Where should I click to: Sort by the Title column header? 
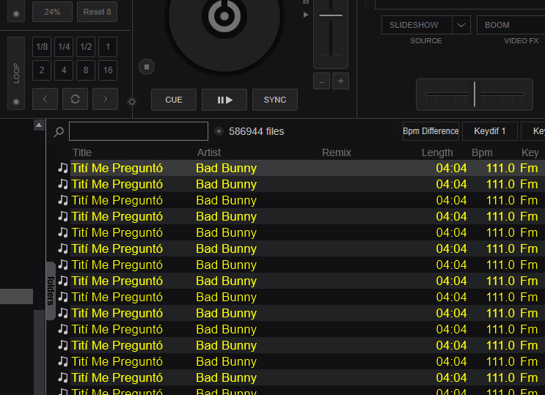click(82, 152)
